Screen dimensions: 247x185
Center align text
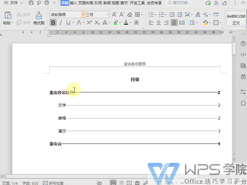159,23
